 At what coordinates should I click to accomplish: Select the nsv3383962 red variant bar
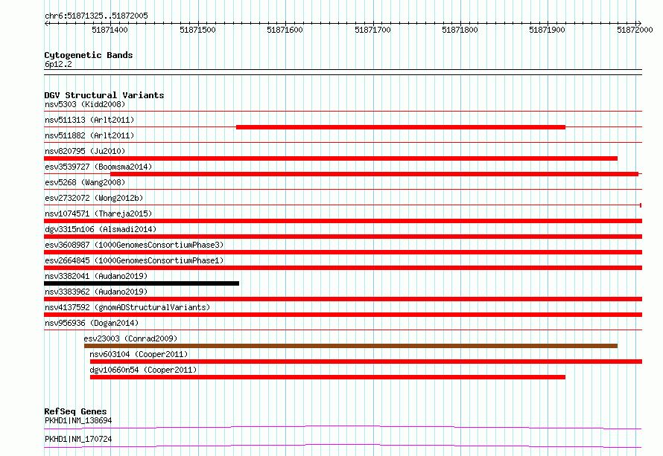pos(343,299)
